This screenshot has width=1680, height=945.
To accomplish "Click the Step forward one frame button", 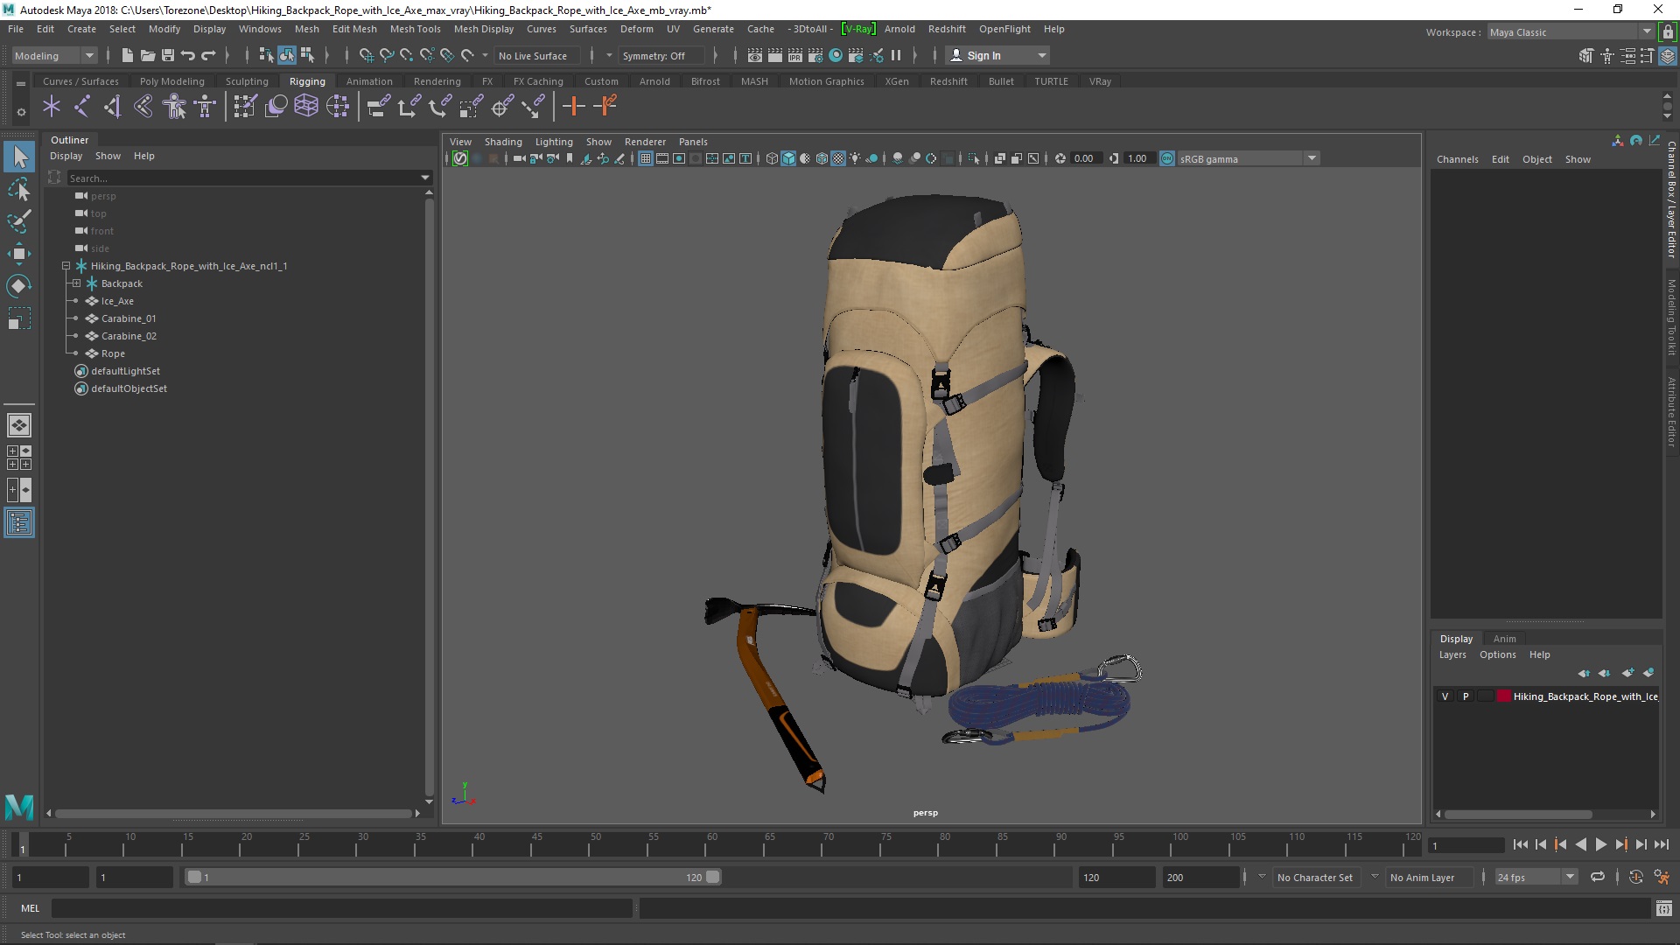I will point(1641,844).
